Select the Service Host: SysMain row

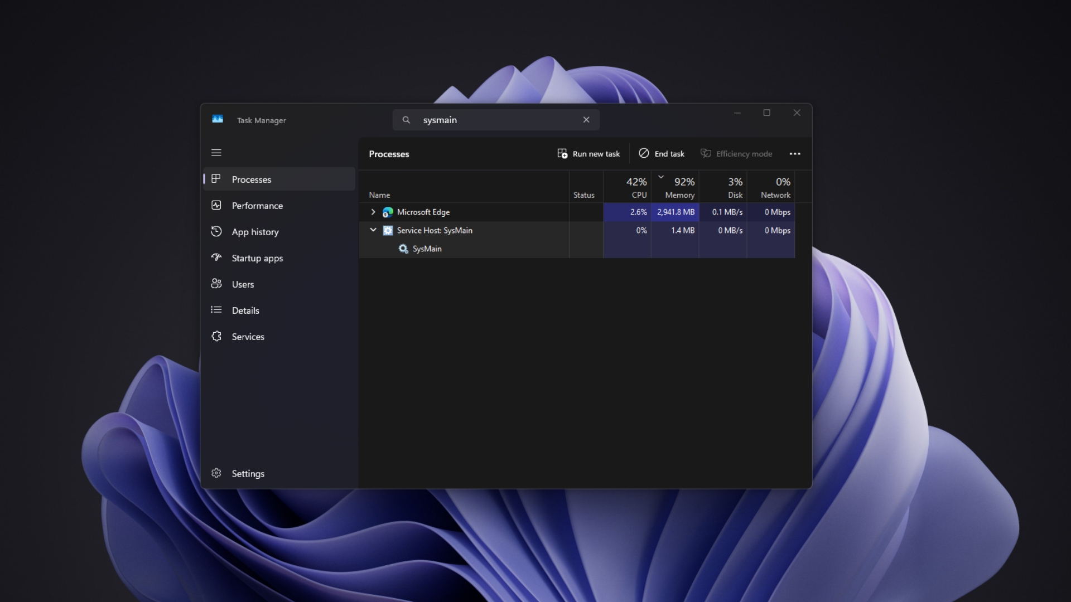point(577,230)
